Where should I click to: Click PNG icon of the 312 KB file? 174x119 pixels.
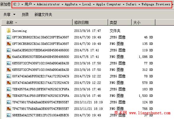[x=9, y=70]
